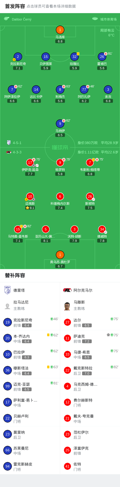Tap the unknown coach avatar for 拉马达尼
Image resolution: width=120 pixels, height=487 pixels.
coord(8,306)
